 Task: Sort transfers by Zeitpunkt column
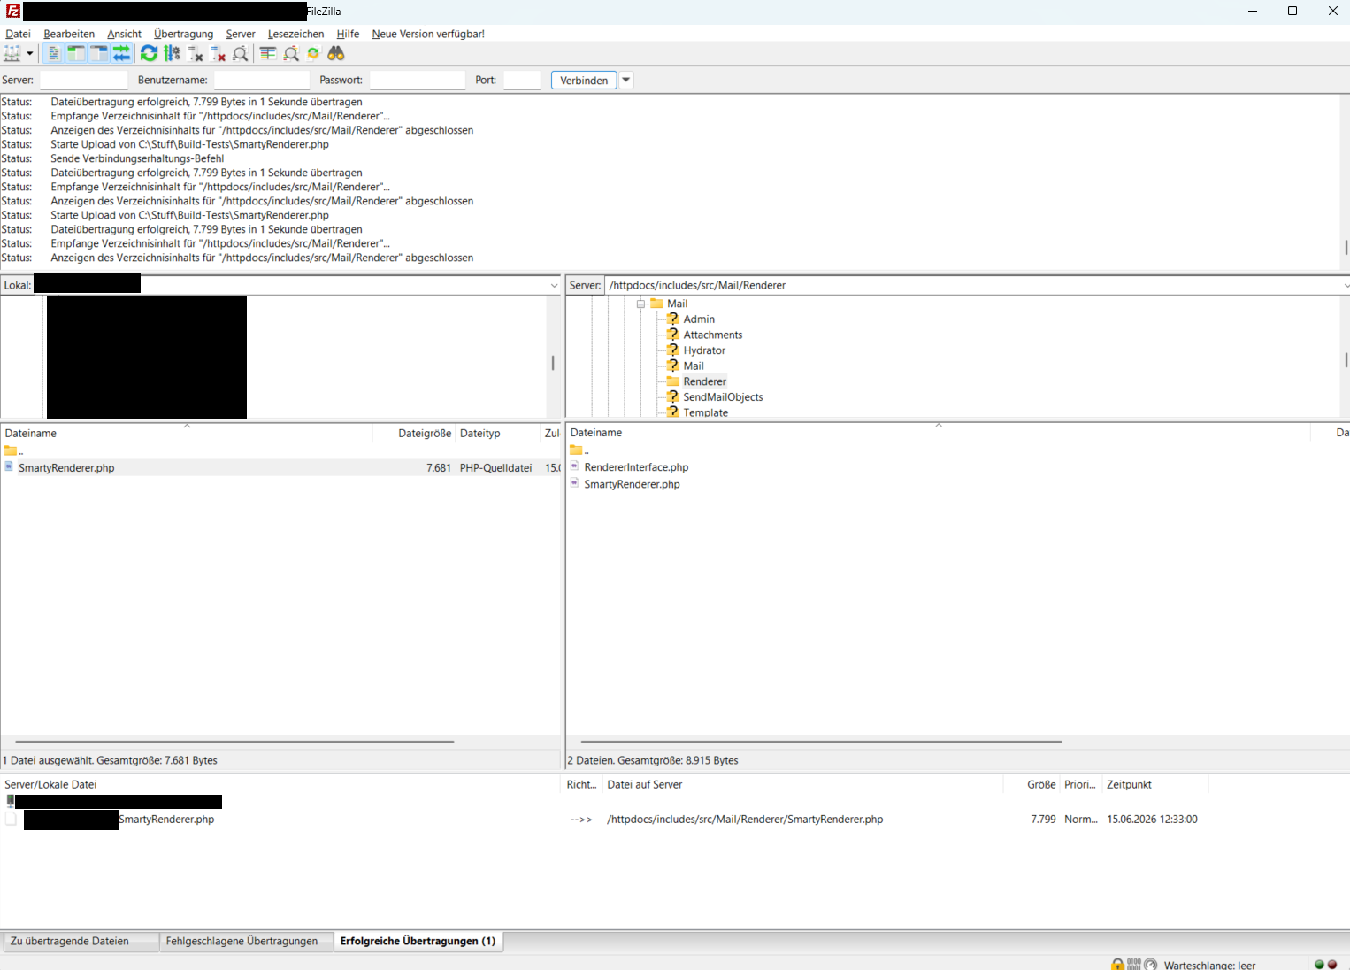coord(1154,784)
